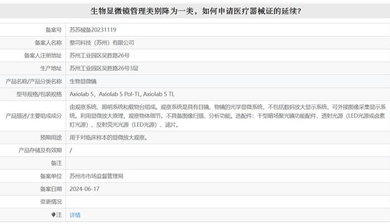This screenshot has width=390, height=224.
Task: Click the 生产地址 row label
Action: (50, 68)
